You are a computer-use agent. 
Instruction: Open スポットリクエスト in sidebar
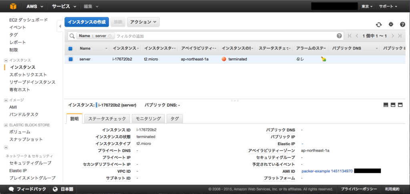pyautogui.click(x=28, y=75)
